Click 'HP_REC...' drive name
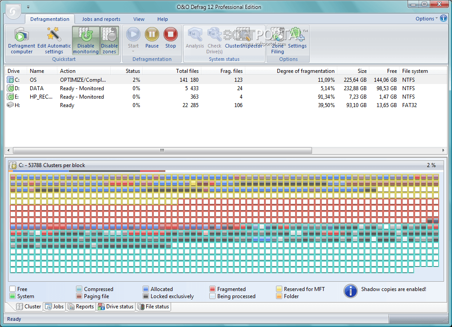The image size is (452, 327). pos(41,97)
